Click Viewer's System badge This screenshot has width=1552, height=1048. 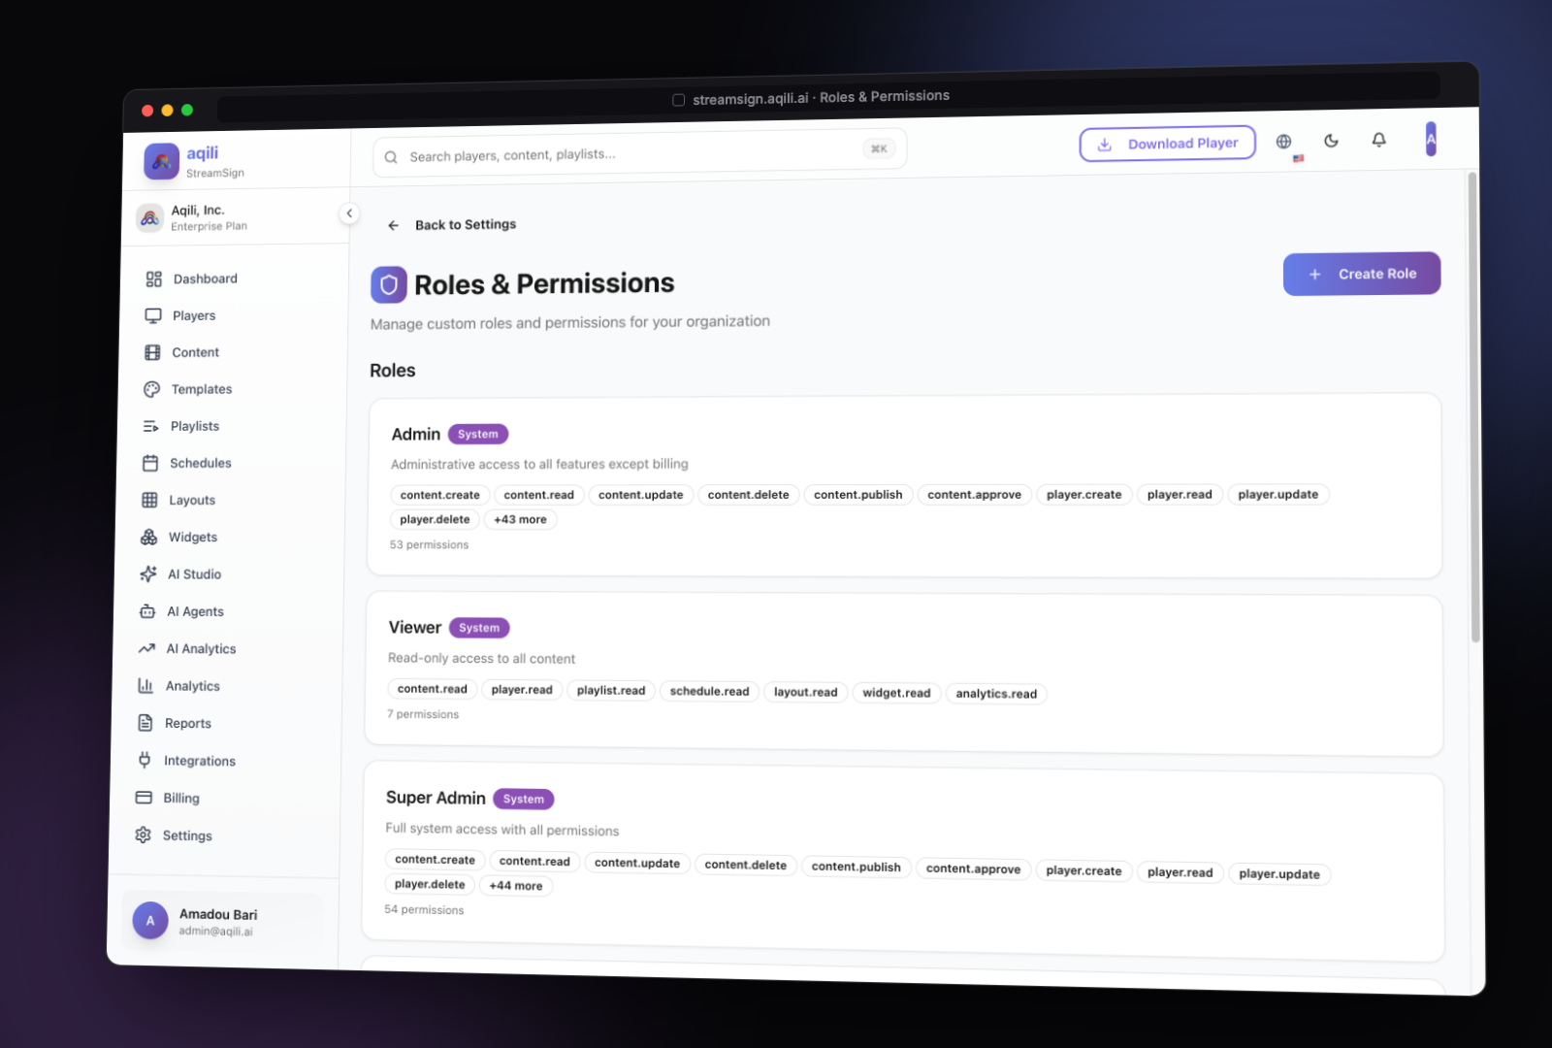click(x=479, y=628)
